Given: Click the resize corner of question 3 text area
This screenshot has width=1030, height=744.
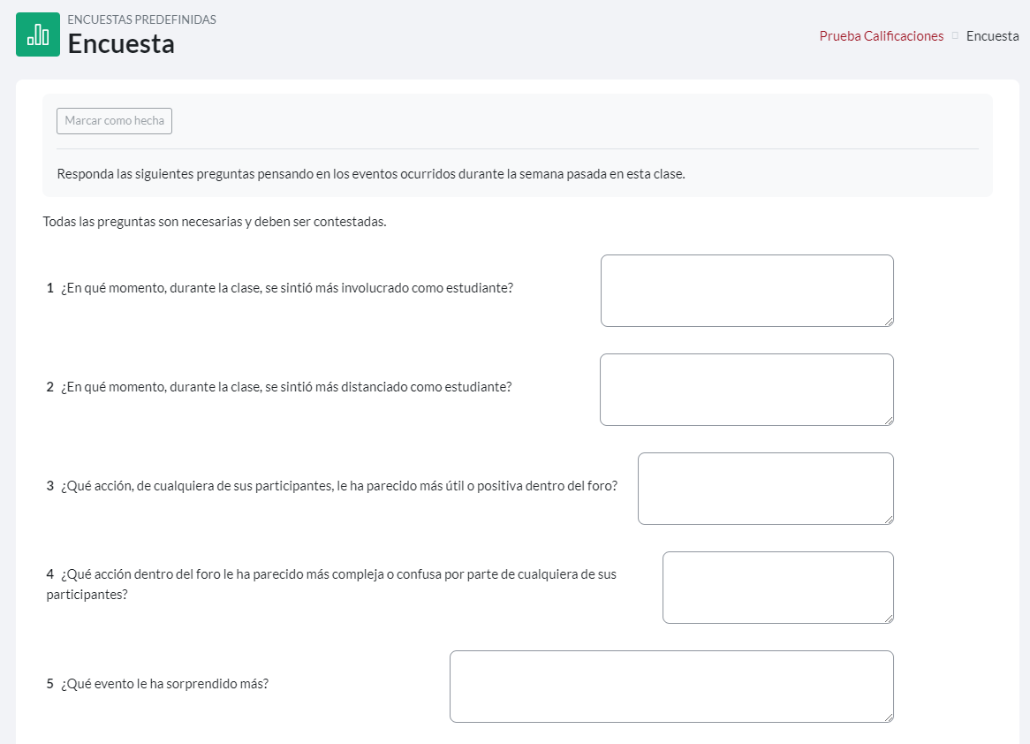Looking at the screenshot, I should click(889, 520).
